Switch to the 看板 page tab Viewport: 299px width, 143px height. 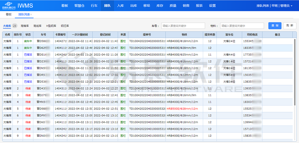(x=9, y=15)
